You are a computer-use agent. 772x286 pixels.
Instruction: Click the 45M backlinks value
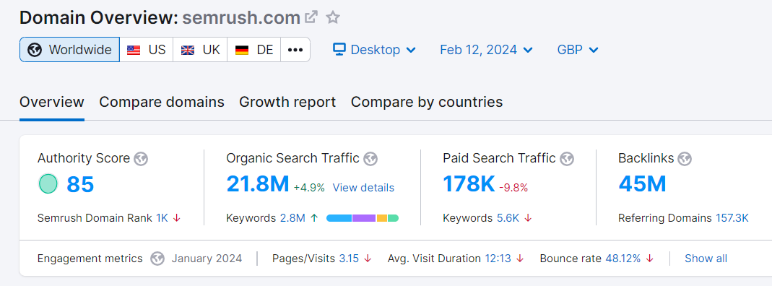click(x=642, y=184)
